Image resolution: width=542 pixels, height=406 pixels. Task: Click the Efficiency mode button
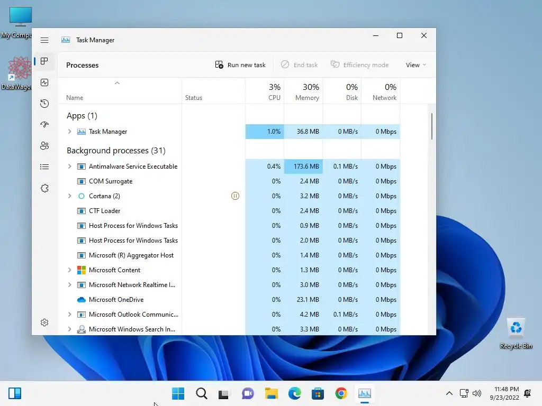(360, 65)
